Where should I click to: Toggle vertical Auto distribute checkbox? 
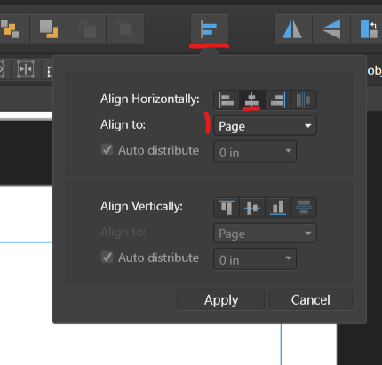pos(107,258)
